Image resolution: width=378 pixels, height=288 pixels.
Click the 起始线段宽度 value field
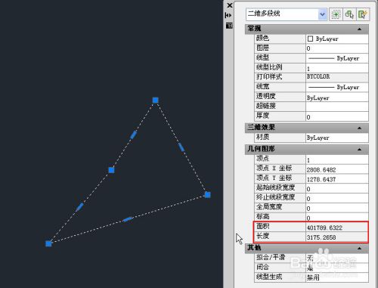[x=337, y=189]
